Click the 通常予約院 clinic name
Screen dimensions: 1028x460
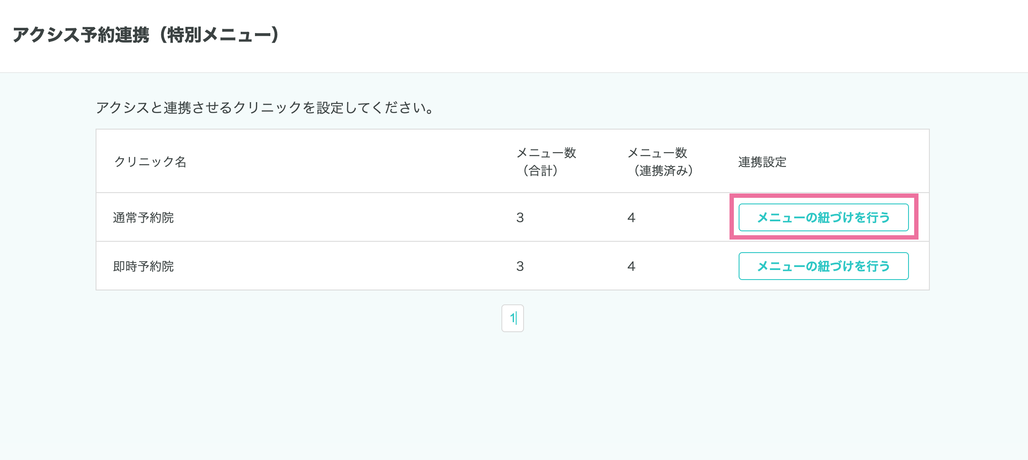click(143, 217)
